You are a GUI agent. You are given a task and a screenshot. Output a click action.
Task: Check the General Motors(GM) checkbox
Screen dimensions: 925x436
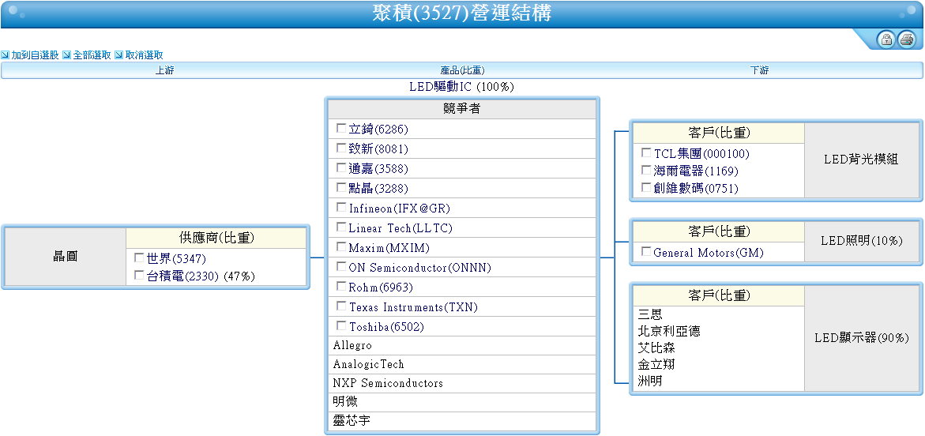tap(647, 251)
